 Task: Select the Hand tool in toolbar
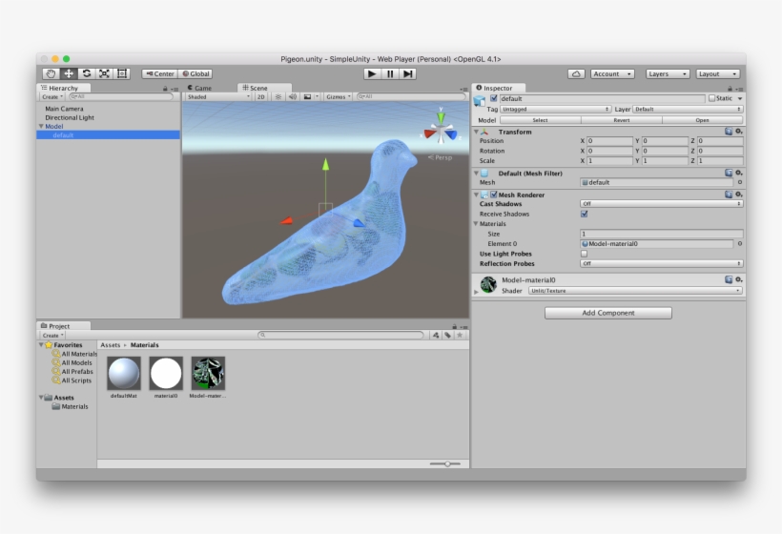[x=51, y=73]
